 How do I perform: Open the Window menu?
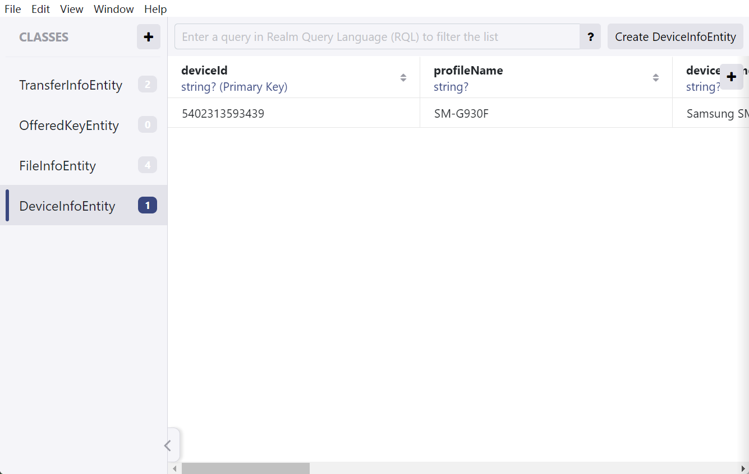[x=114, y=9]
